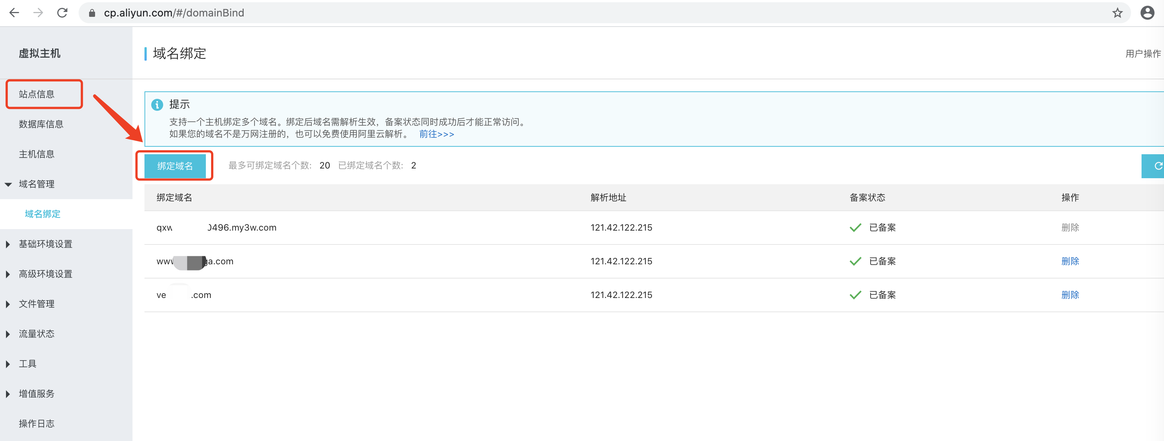1164x441 pixels.
Task: Click the browser forward arrow icon
Action: click(x=39, y=13)
